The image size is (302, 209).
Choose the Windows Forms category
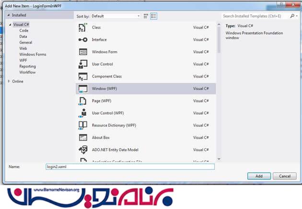point(33,55)
